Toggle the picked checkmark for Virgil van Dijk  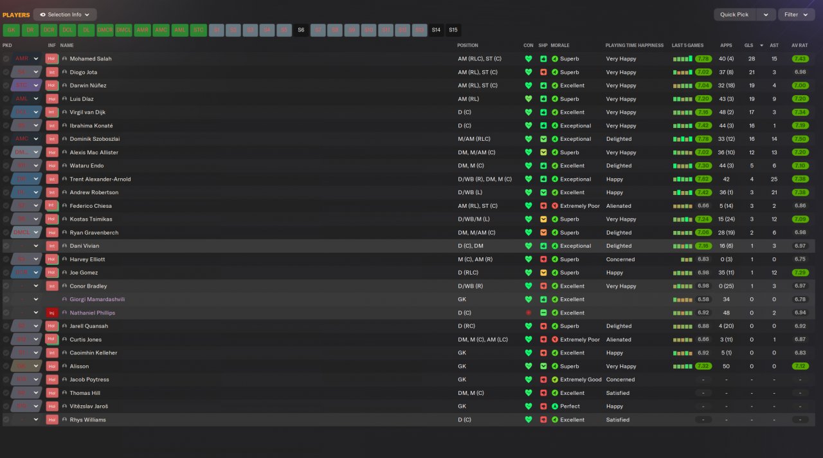click(x=6, y=112)
